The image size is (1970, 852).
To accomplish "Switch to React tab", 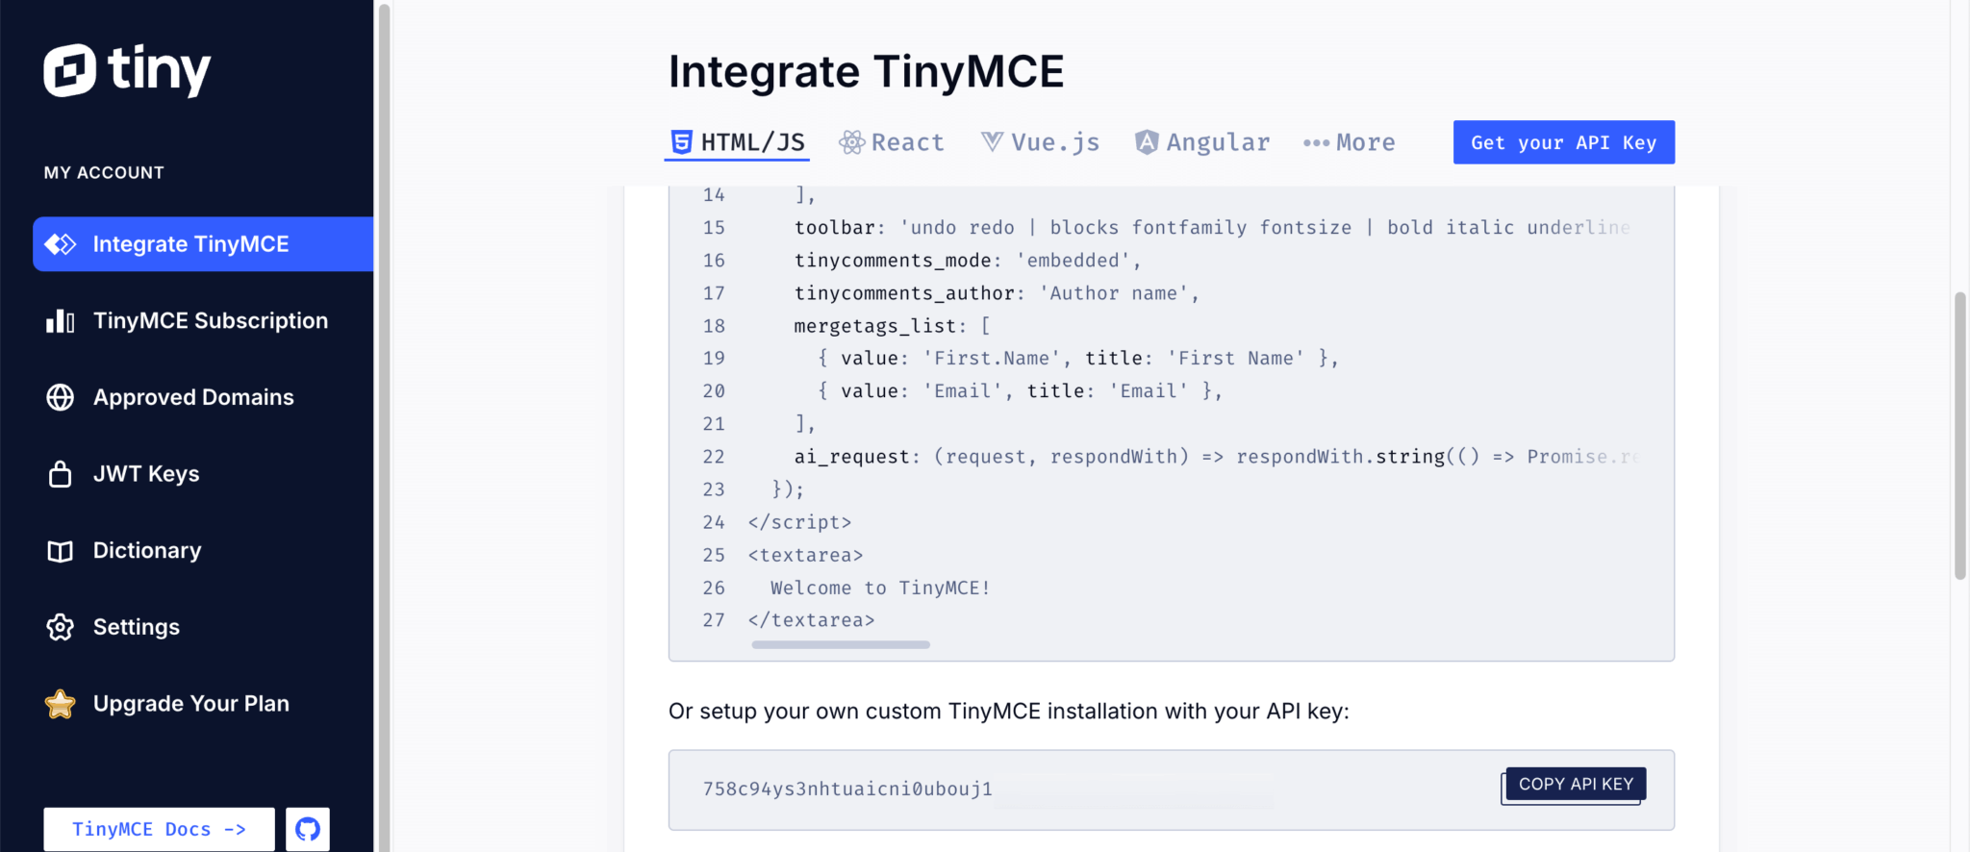I will coord(891,142).
